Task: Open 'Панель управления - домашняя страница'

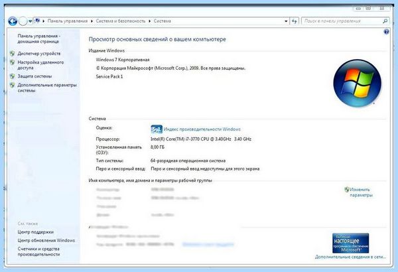Action: [39, 38]
